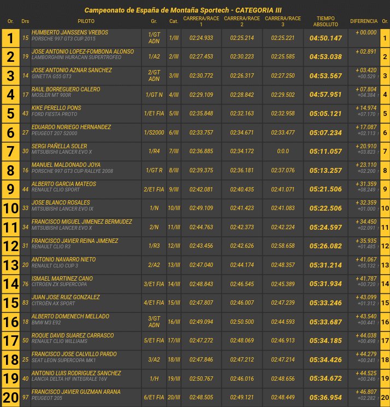Select absolute time 05:33.246
This screenshot has height=407, width=390.
pos(326,303)
